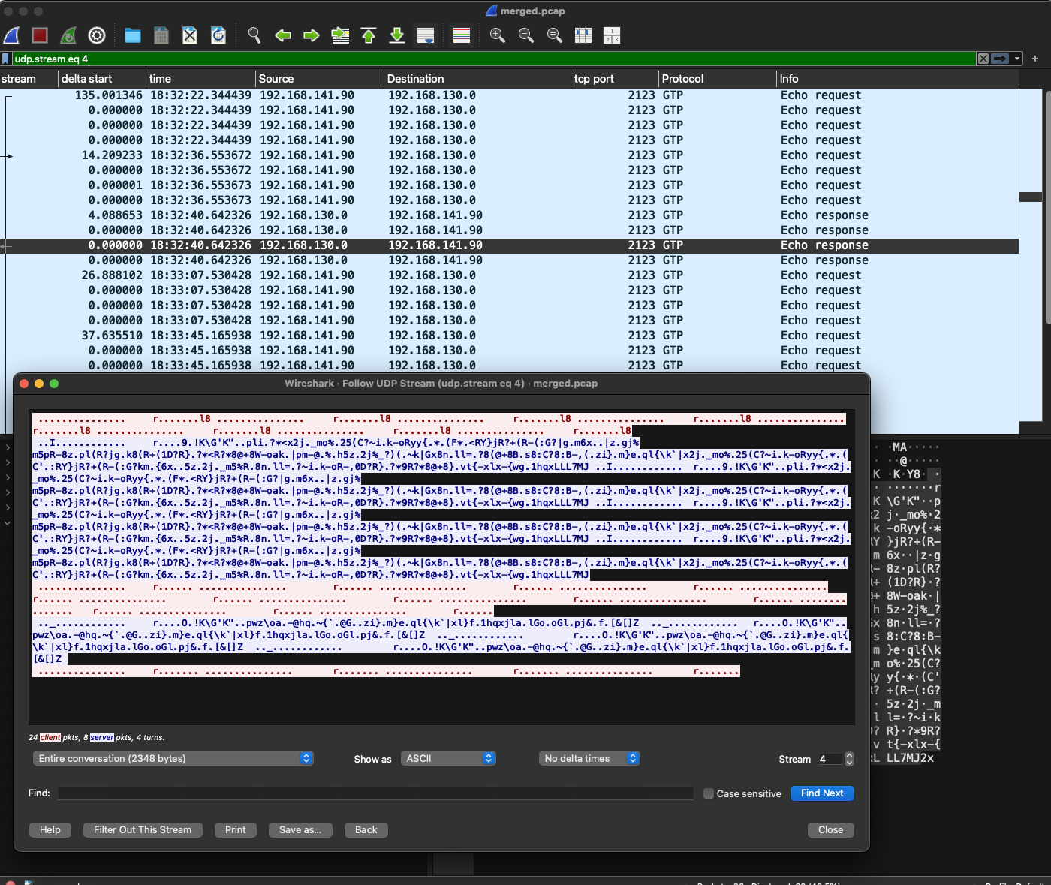Reload capture file icon
This screenshot has height=885, width=1051.
pos(218,35)
